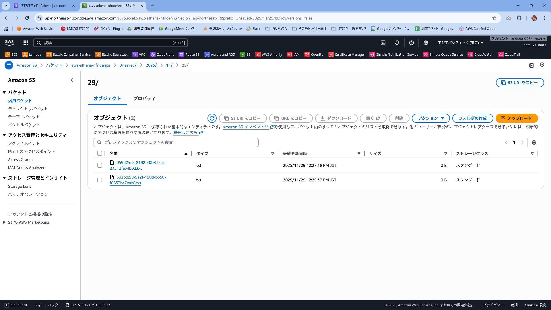551x310 pixels.
Task: Open the notifications bell icon
Action: (x=397, y=43)
